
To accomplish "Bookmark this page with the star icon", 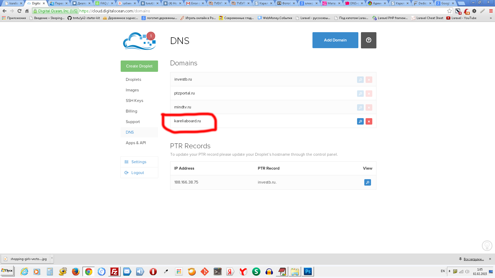I will 449,11.
